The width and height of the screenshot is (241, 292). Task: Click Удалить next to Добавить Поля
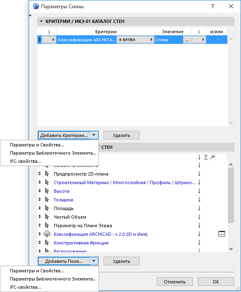point(122,261)
